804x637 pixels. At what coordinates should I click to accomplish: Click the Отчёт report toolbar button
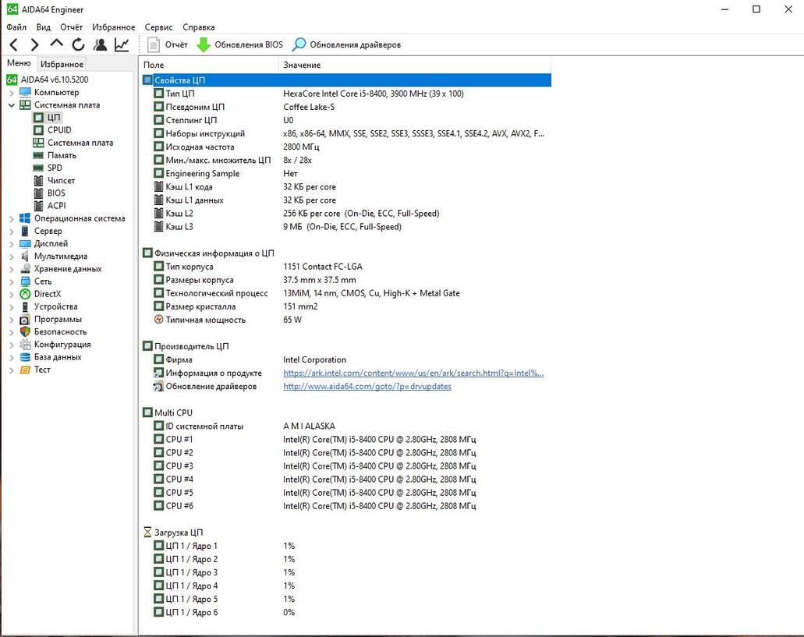[167, 45]
